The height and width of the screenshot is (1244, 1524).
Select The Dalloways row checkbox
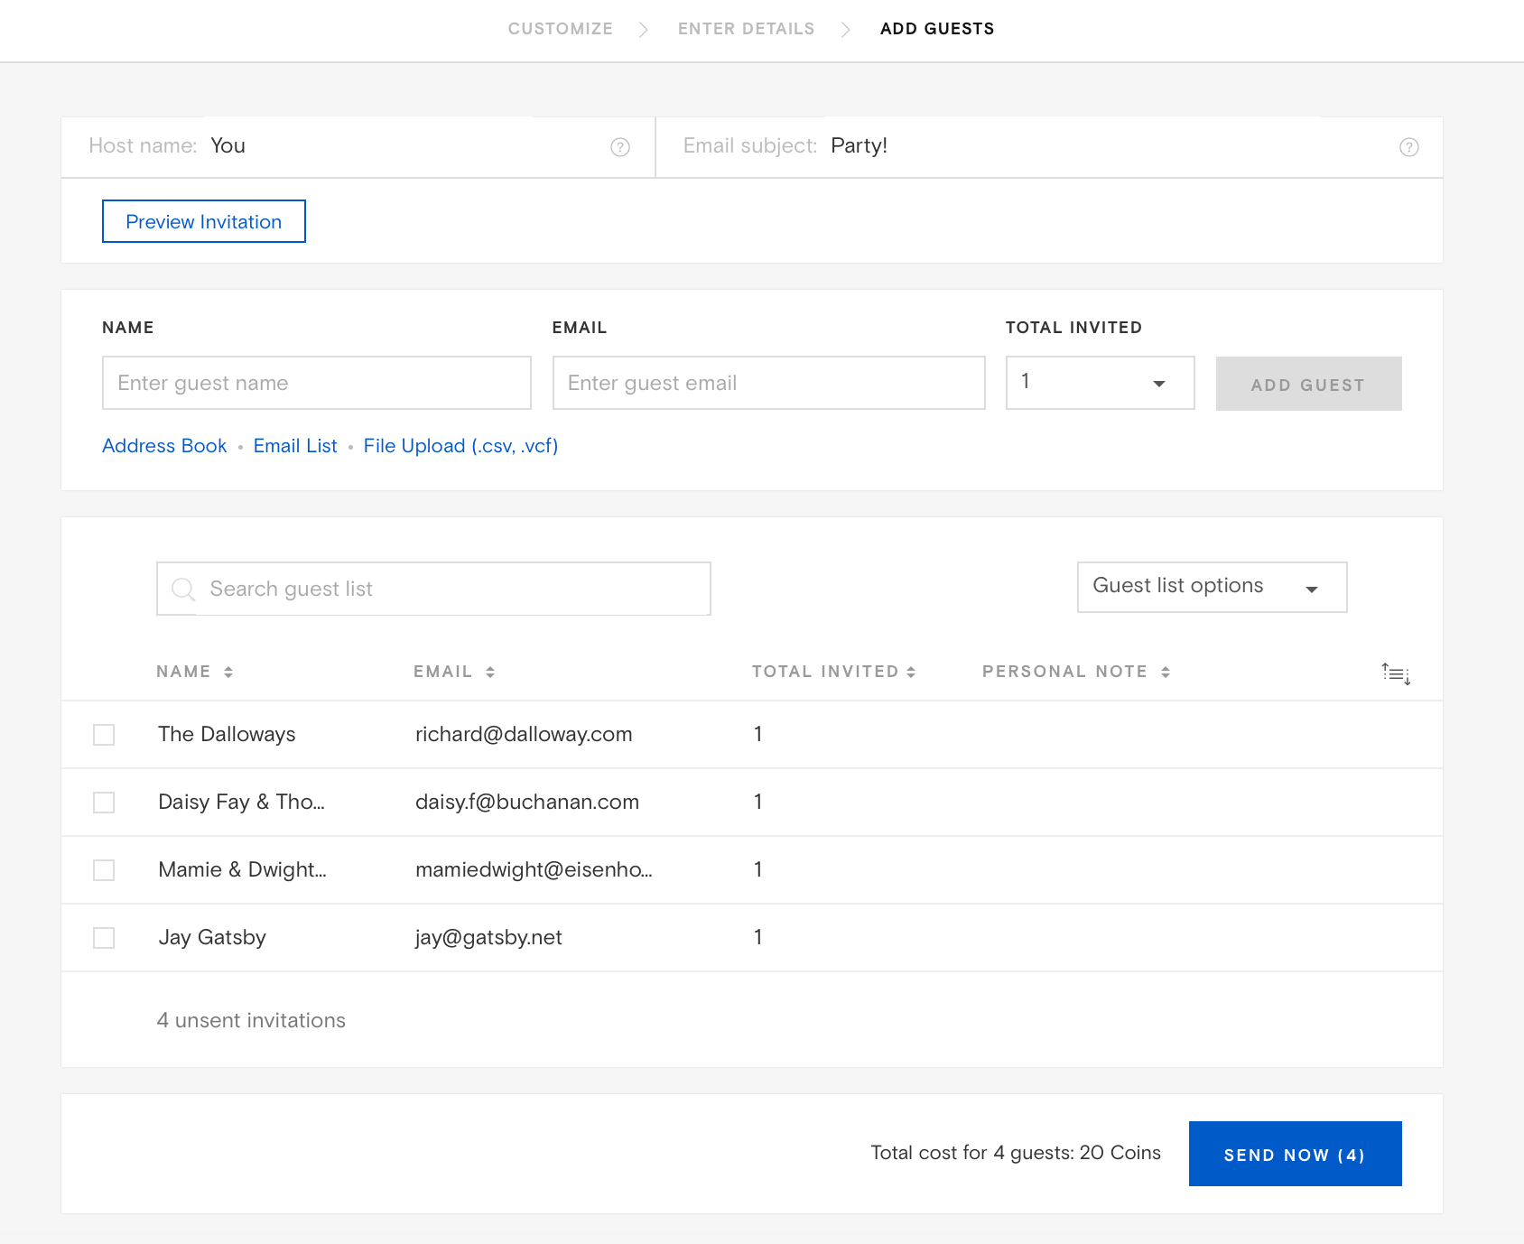click(x=103, y=734)
